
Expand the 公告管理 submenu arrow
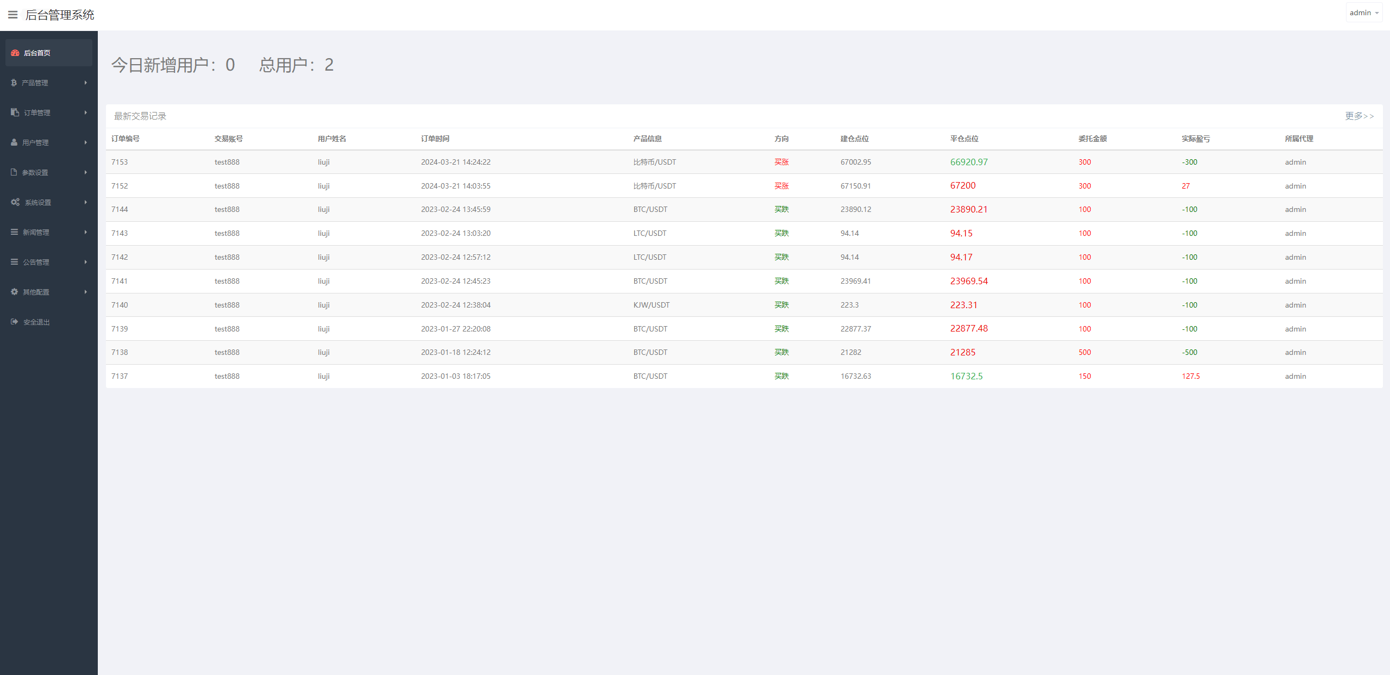(86, 262)
